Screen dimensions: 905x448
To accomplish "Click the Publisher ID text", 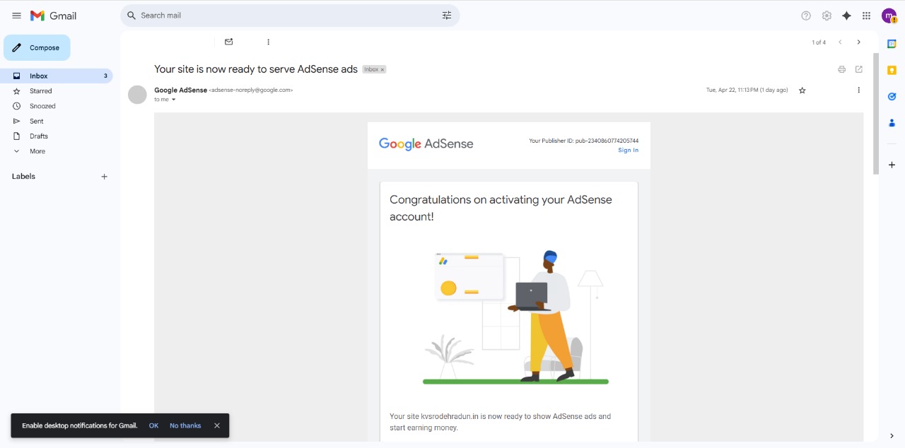I will 583,141.
